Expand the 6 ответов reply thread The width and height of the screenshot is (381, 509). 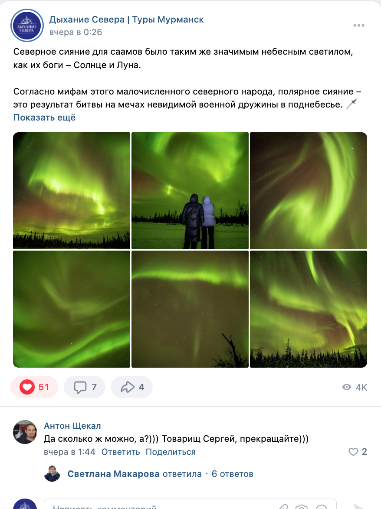coord(232,474)
